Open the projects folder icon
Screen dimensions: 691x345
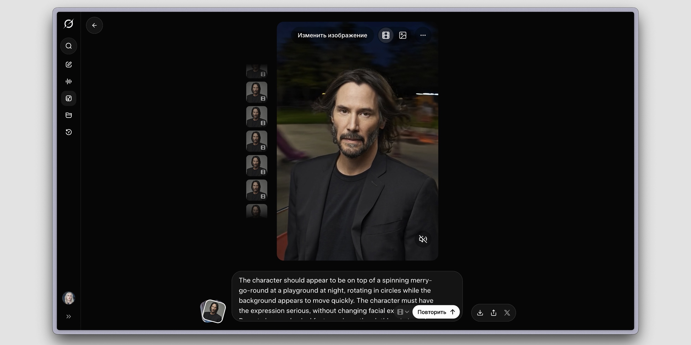click(69, 115)
